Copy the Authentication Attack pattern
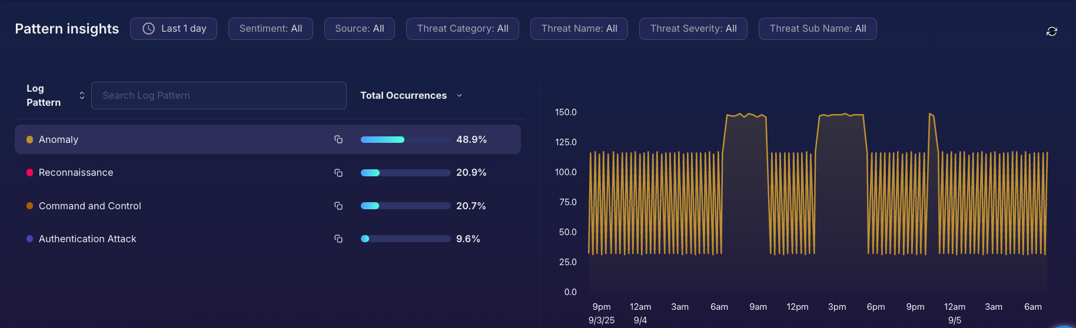The height and width of the screenshot is (328, 1076). 338,239
